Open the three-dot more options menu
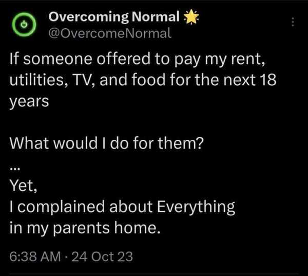 293,23
